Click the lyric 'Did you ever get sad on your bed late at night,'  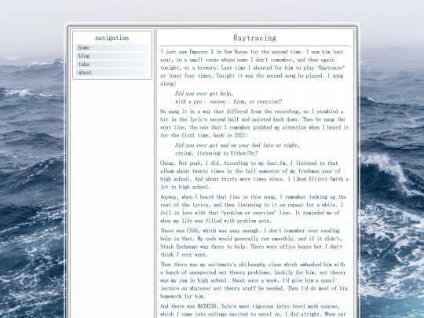[237, 145]
